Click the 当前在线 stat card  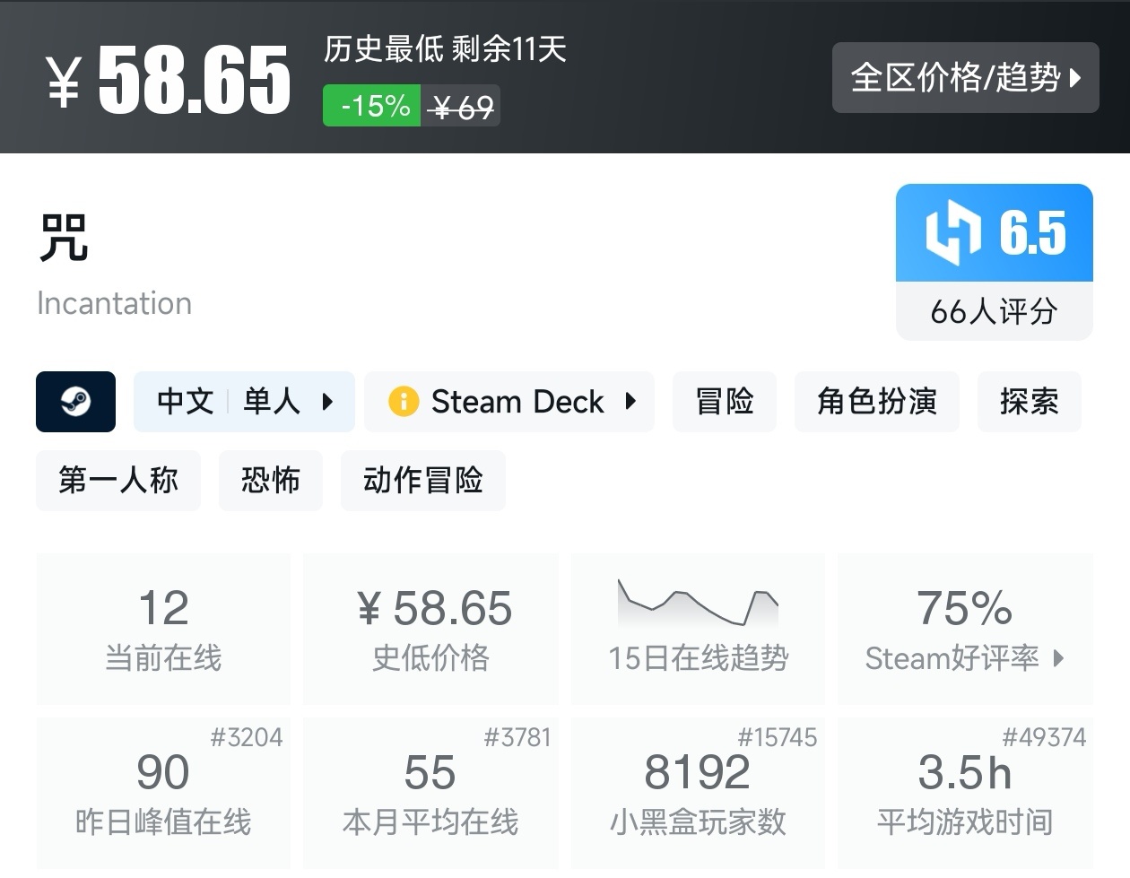click(x=163, y=629)
